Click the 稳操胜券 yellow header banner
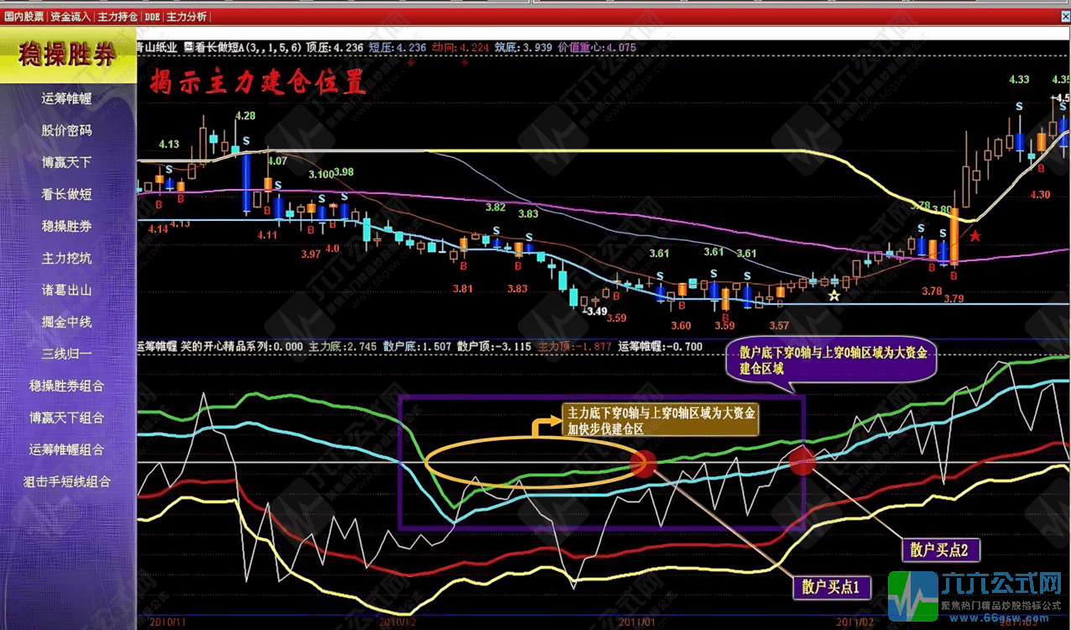Screen dimensions: 1071x630 (x=67, y=56)
